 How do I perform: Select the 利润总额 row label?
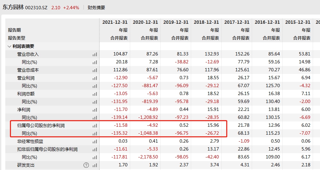click(26, 94)
